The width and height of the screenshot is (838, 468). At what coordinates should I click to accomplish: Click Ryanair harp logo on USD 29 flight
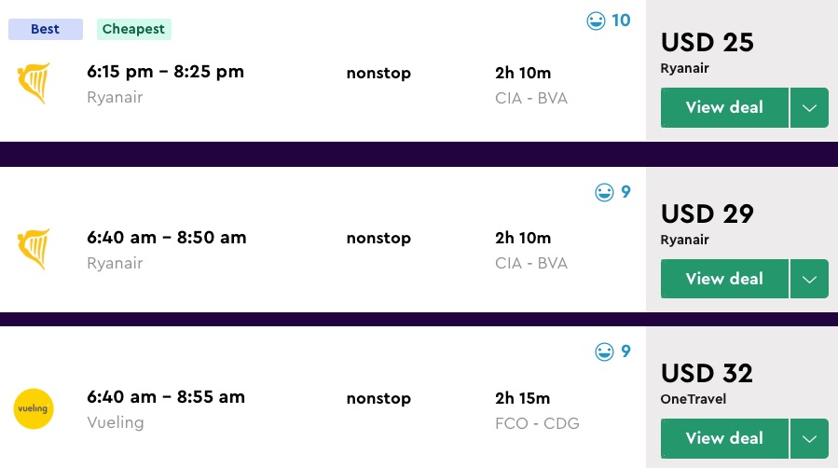34,250
